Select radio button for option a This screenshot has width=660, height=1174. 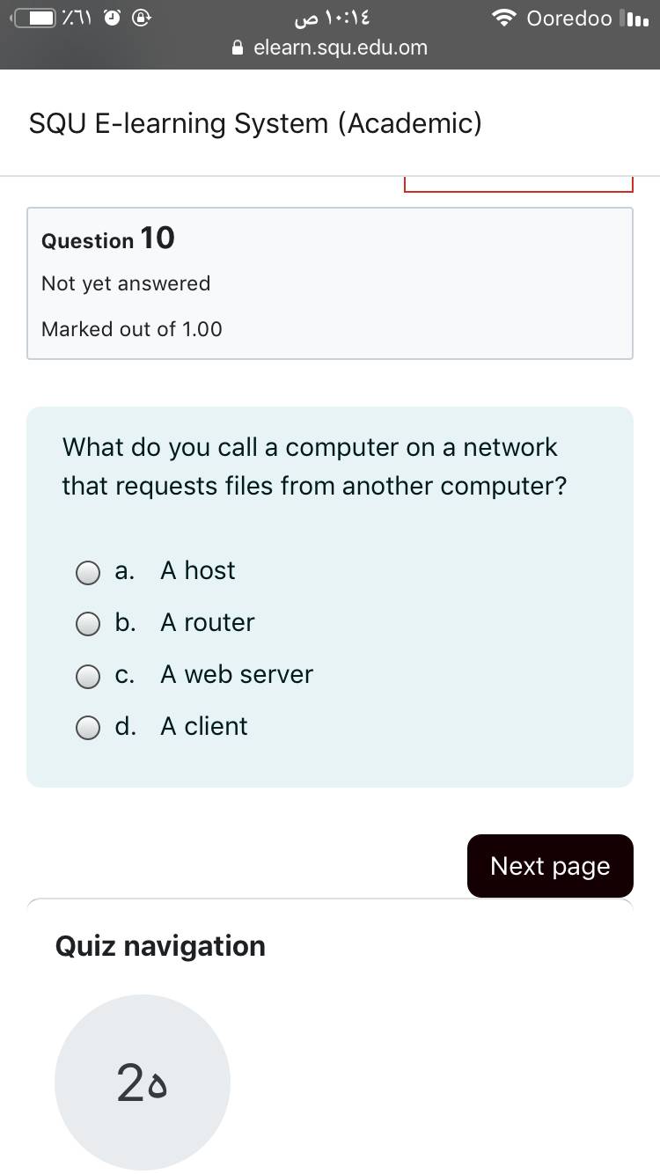88,573
